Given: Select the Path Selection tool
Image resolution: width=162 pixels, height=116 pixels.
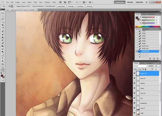Looking at the screenshot, I should (x=3, y=61).
